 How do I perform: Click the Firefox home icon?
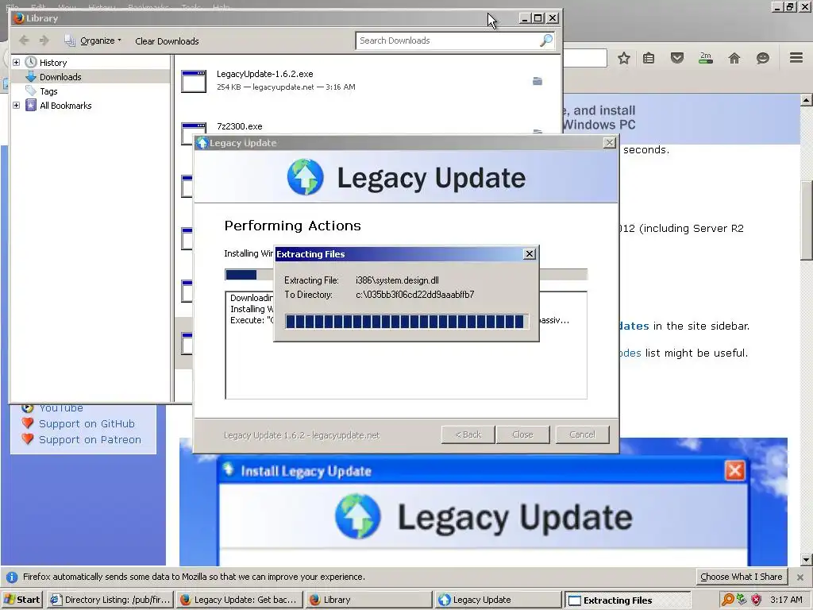(x=734, y=58)
